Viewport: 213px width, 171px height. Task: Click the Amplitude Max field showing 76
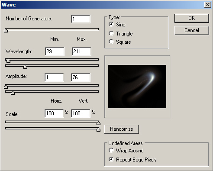click(x=81, y=77)
